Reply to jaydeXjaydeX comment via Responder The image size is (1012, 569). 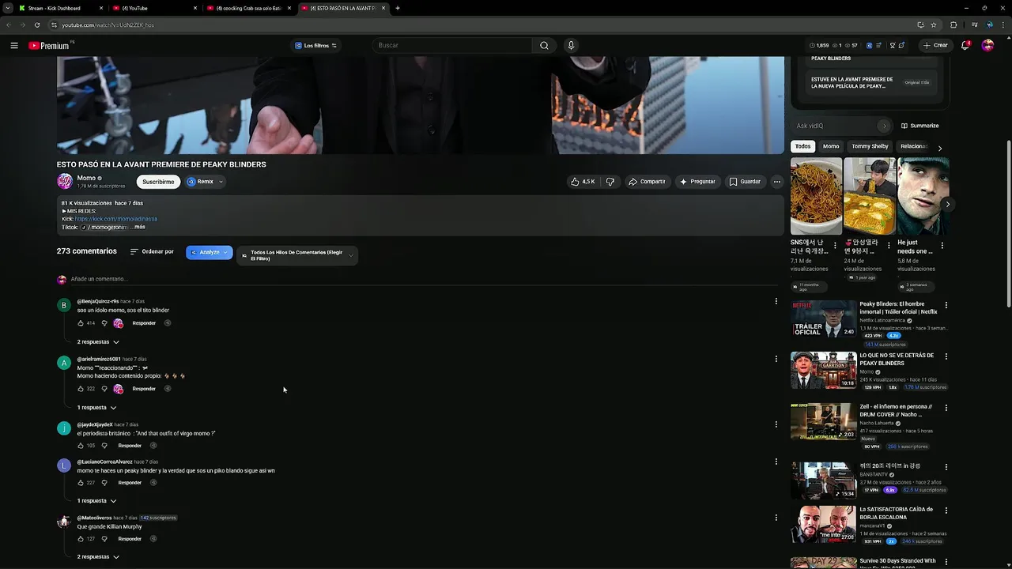coord(130,446)
